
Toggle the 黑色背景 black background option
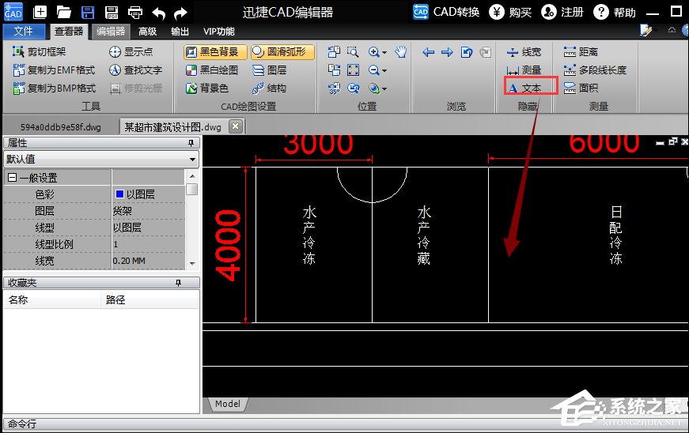(x=215, y=52)
